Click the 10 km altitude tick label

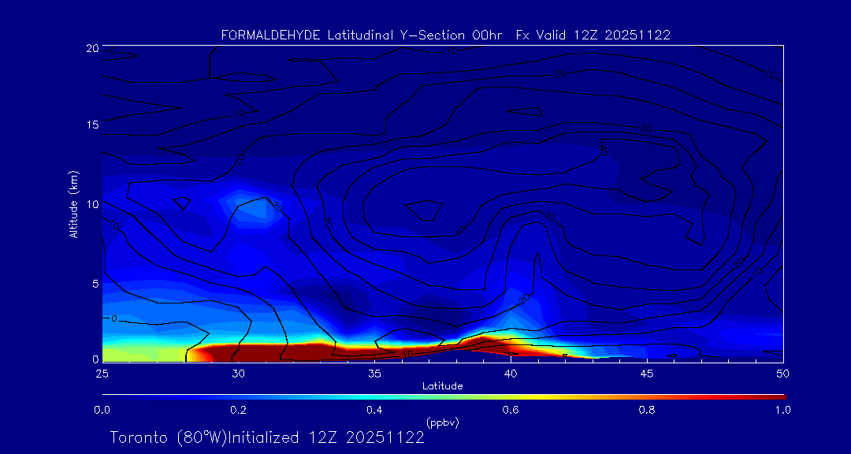pyautogui.click(x=91, y=204)
